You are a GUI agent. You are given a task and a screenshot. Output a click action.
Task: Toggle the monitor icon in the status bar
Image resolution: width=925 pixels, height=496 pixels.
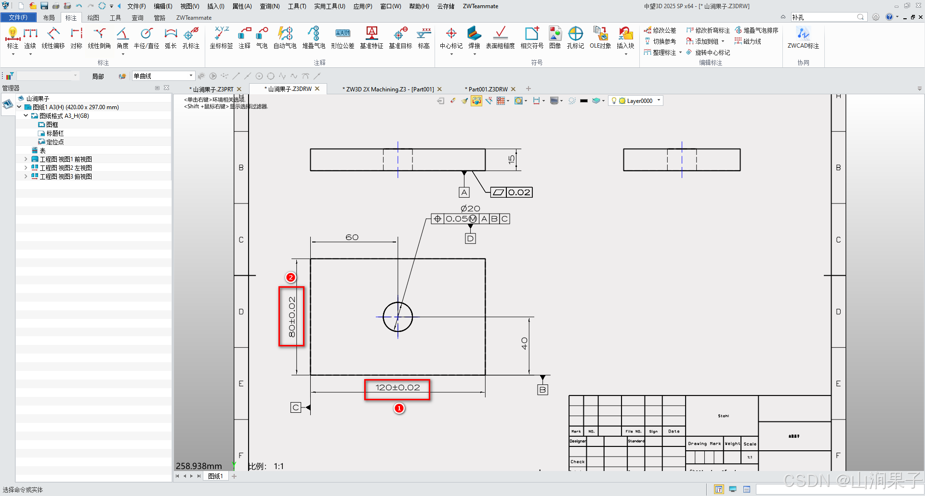[733, 489]
